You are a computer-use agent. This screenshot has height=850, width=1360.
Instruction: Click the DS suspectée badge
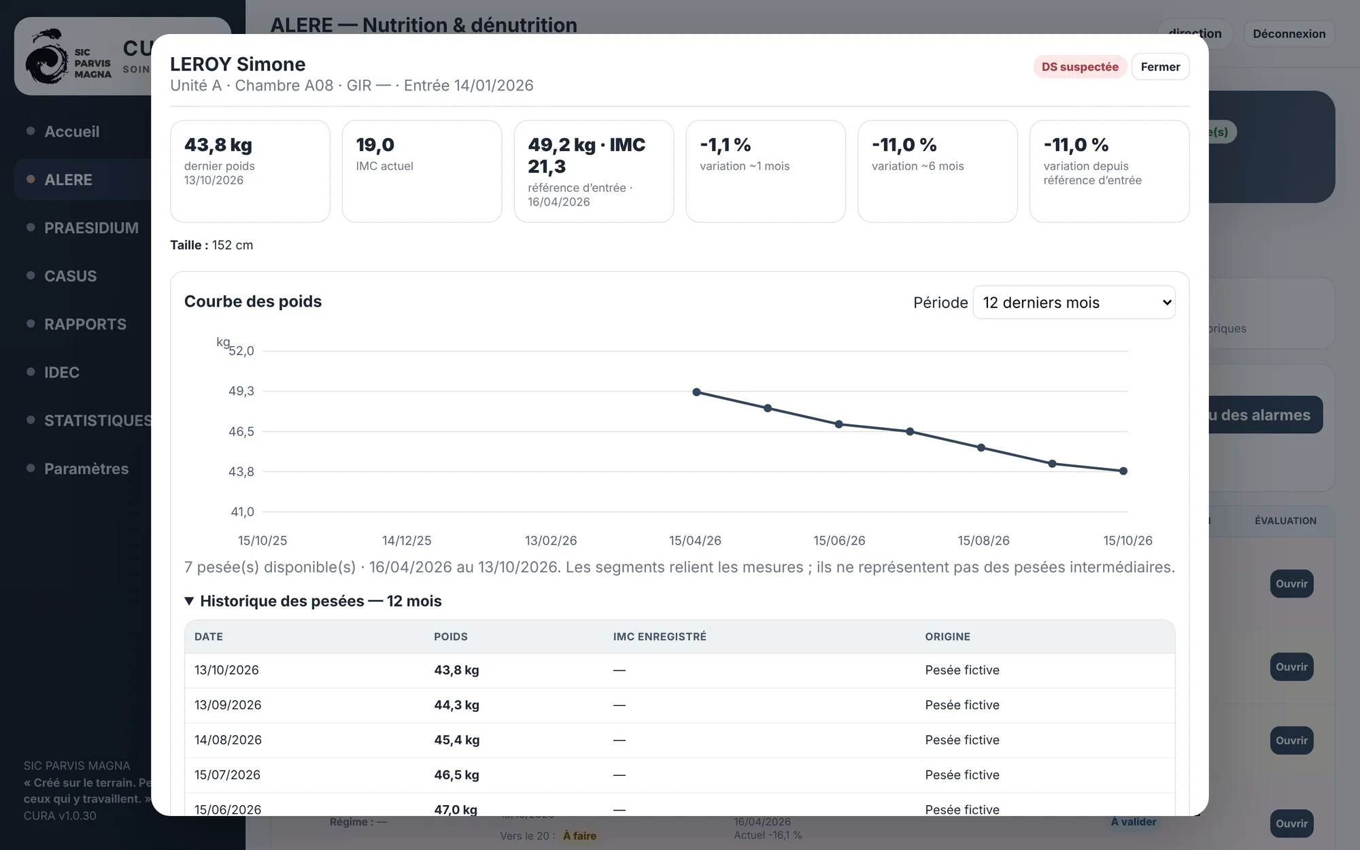coord(1079,67)
